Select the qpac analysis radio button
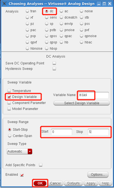The image size is (114, 188). 61,36
